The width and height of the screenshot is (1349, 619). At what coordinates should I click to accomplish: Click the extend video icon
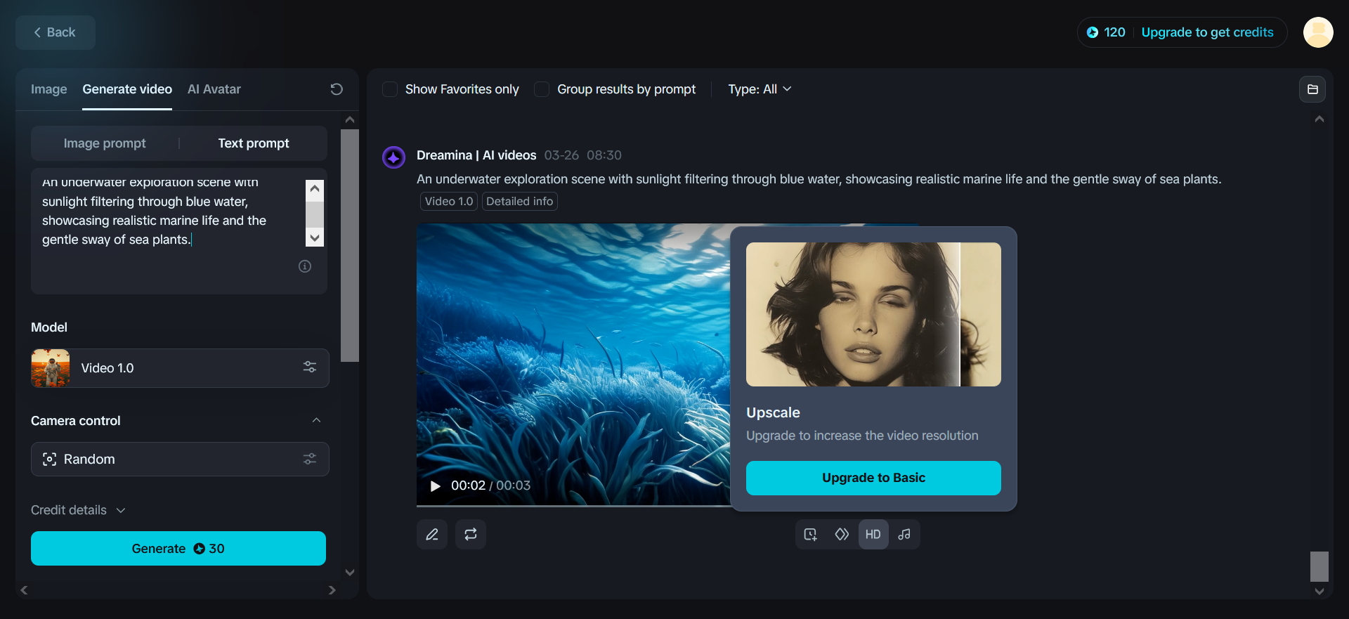pyautogui.click(x=811, y=535)
